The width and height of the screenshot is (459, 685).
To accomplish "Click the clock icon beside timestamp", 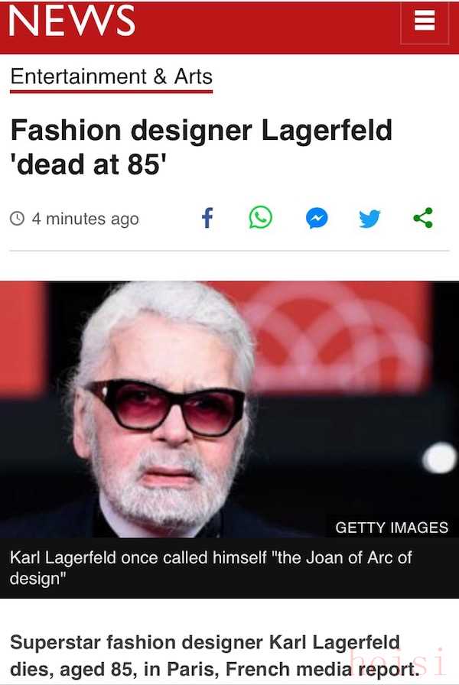I will tap(17, 218).
